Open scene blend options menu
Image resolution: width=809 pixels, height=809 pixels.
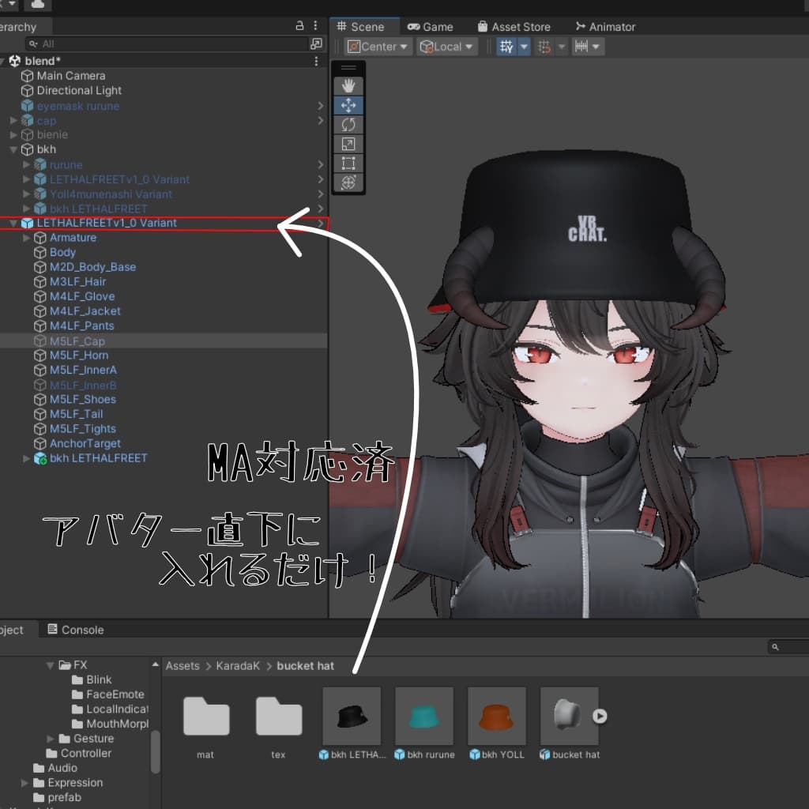coord(316,62)
